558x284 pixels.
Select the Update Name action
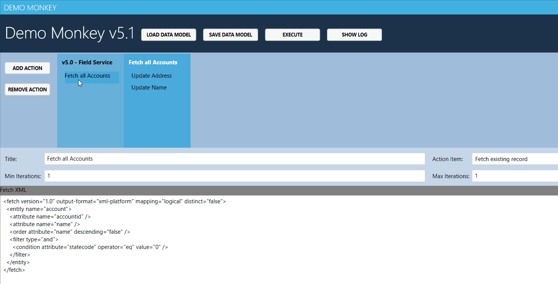149,87
